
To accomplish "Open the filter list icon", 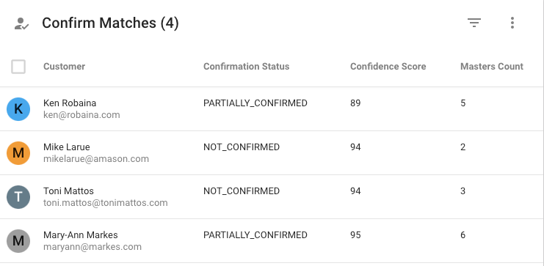I will pos(474,23).
